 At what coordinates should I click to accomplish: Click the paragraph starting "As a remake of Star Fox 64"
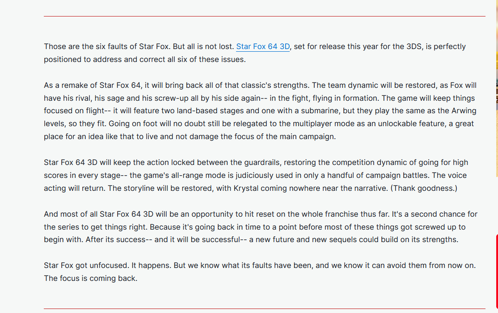coord(260,111)
